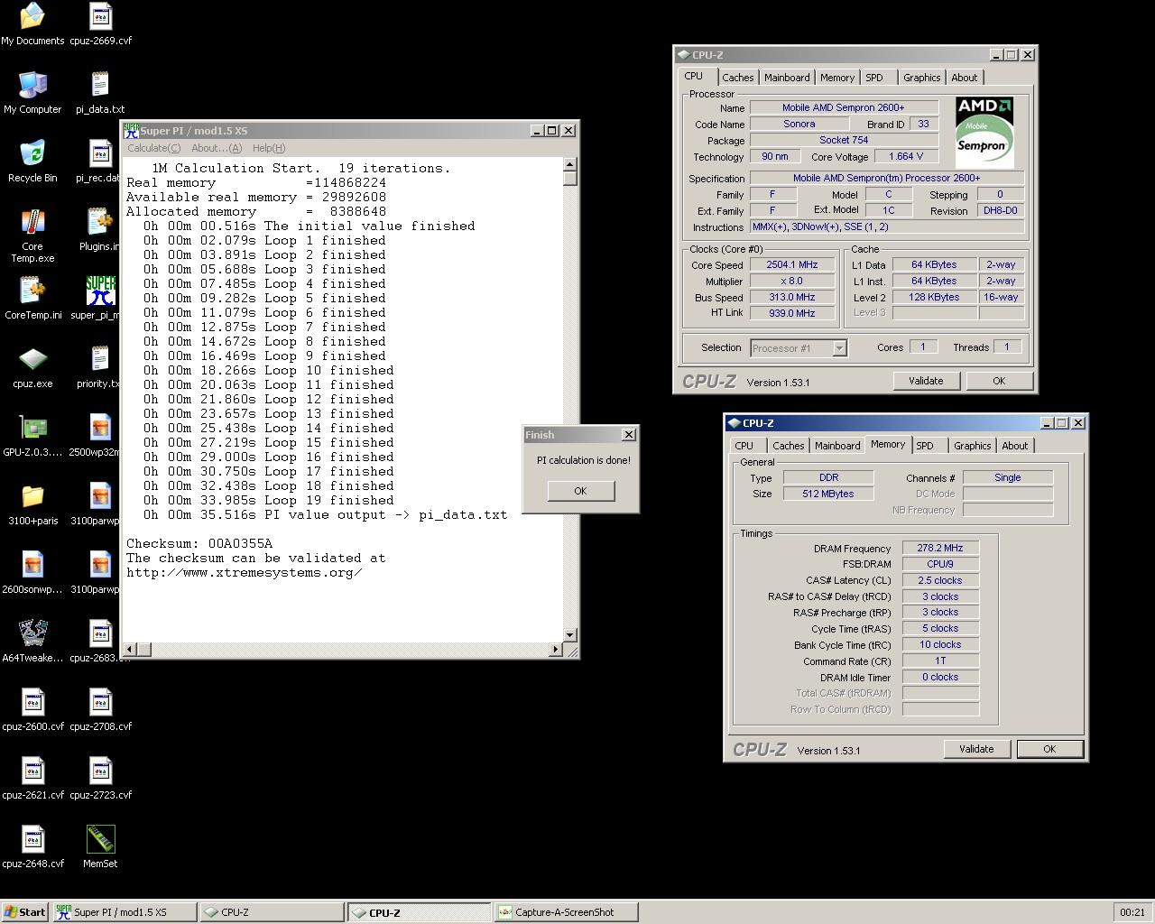Click the AMD Mobile Sempron logo
Screen dimensions: 1155x924
[x=984, y=132]
